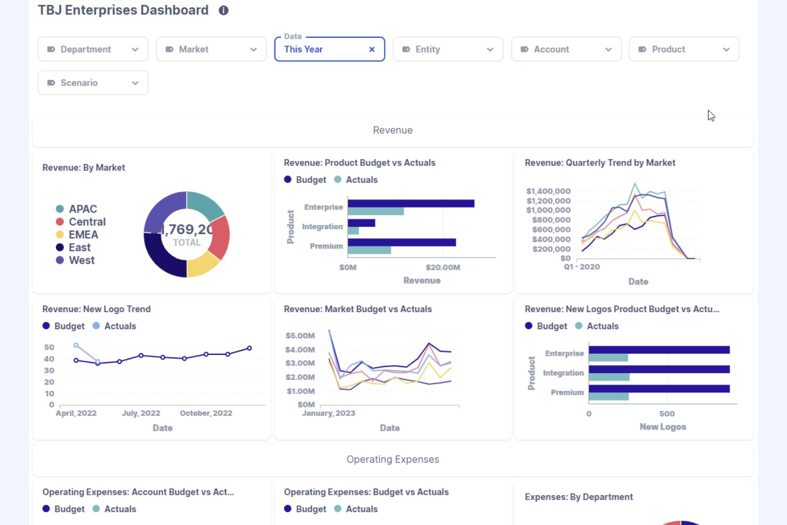787x525 pixels.
Task: Click the tag icon in the Product filter
Action: pos(643,49)
